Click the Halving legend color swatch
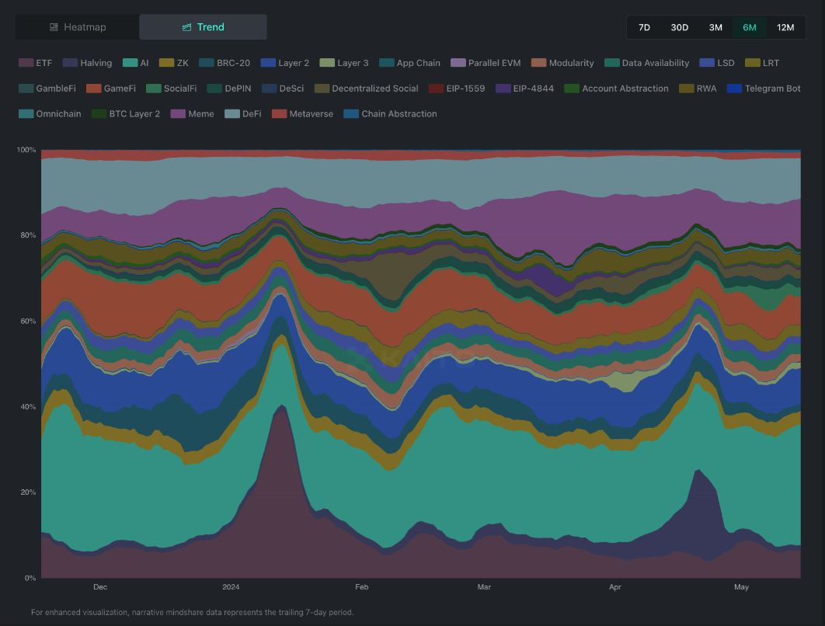The width and height of the screenshot is (825, 626). pyautogui.click(x=69, y=63)
